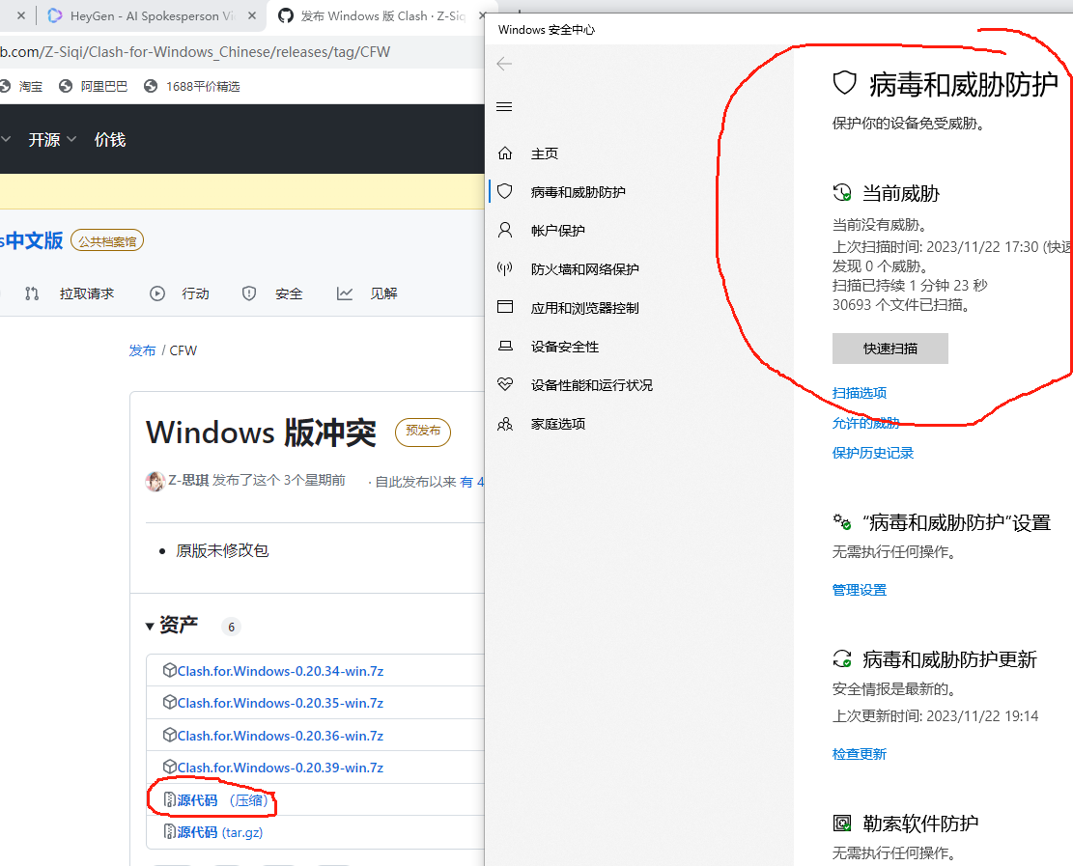Open the 拉取请求 repository tab
The image size is (1073, 866).
(x=70, y=293)
